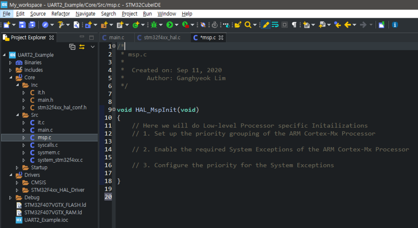Close the Project Explorer view tab
The width and height of the screenshot is (418, 228).
(51, 38)
